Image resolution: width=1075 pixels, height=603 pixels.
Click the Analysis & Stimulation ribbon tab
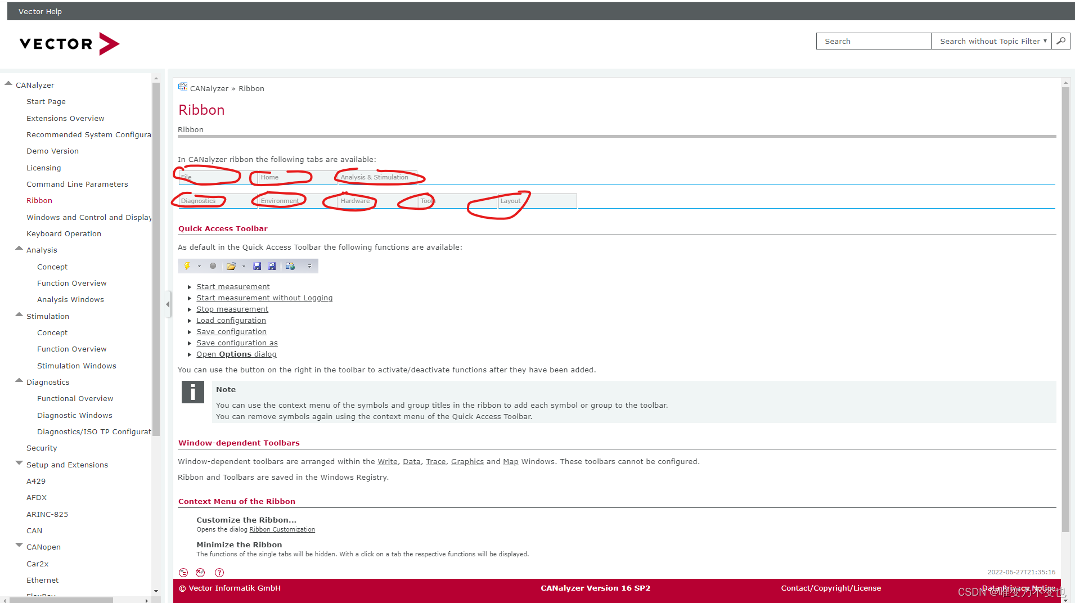(377, 177)
